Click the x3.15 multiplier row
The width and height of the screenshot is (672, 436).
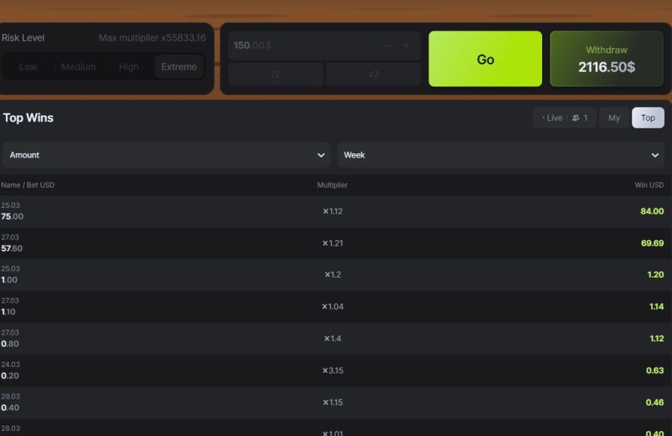point(336,371)
